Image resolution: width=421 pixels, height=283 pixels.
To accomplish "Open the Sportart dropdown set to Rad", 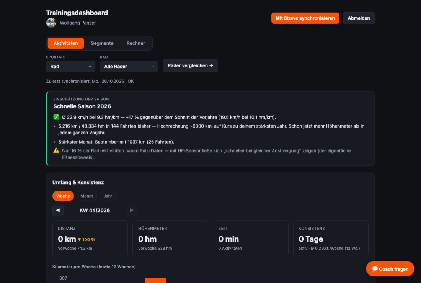I will tap(71, 67).
